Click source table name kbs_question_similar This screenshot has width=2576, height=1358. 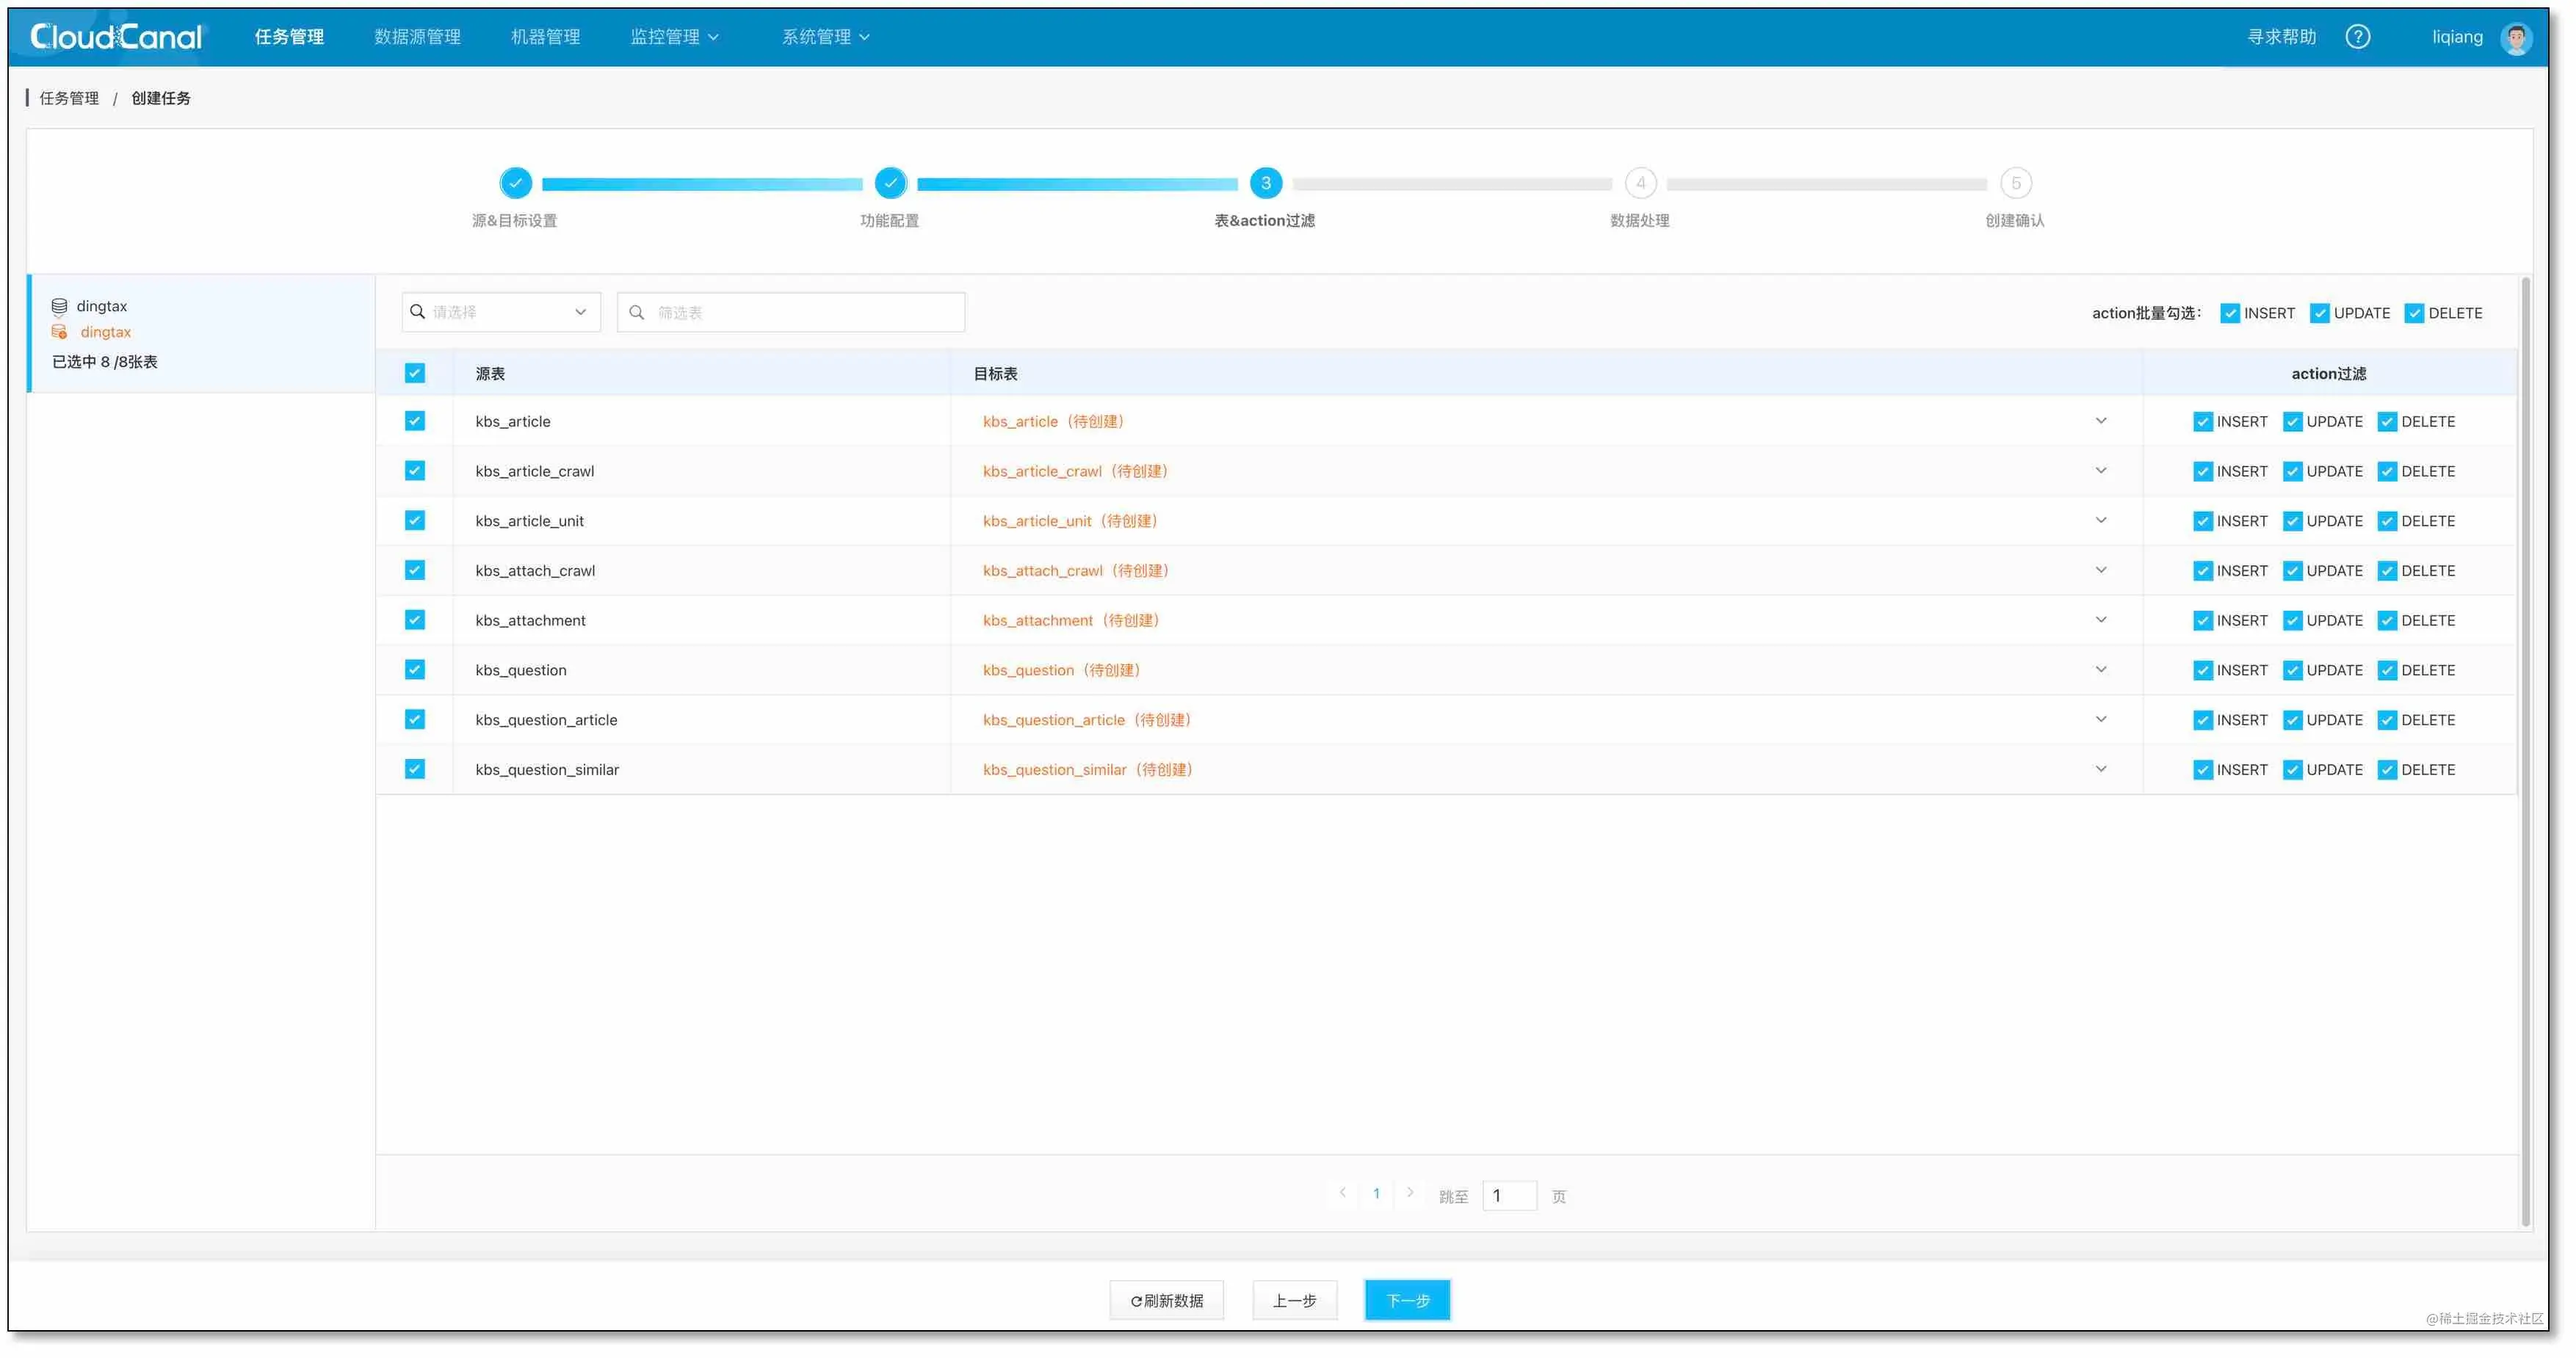tap(547, 770)
